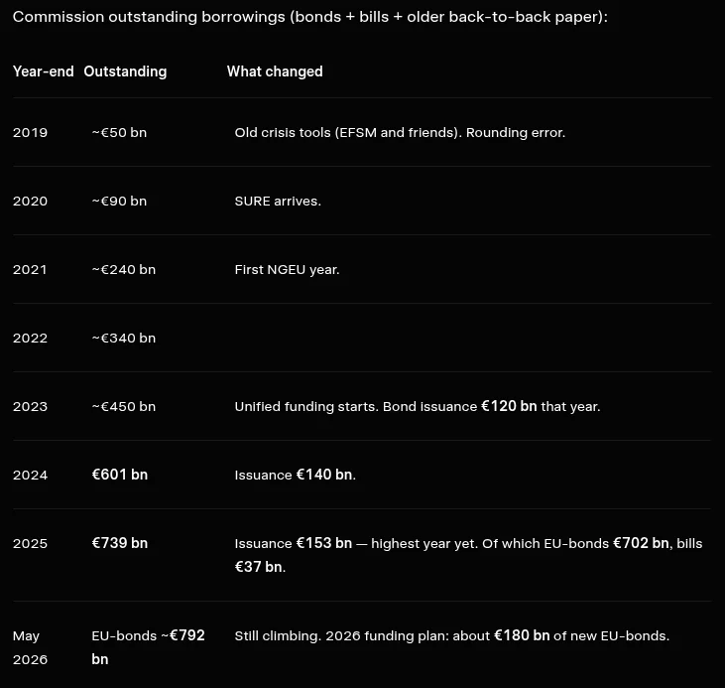
Task: Click the bold €120 bn issuance figure
Action: tap(509, 406)
